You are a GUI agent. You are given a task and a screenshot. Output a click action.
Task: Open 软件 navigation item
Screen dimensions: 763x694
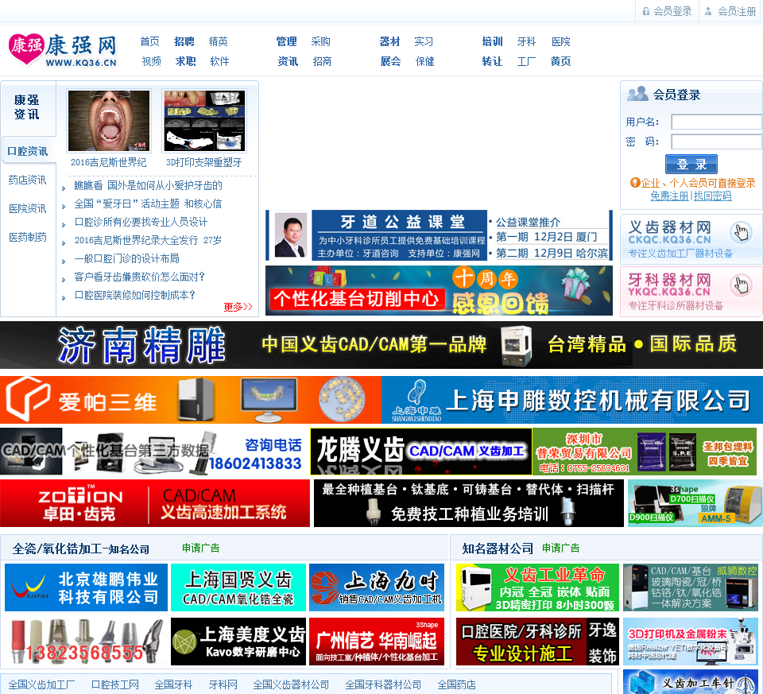click(x=219, y=61)
